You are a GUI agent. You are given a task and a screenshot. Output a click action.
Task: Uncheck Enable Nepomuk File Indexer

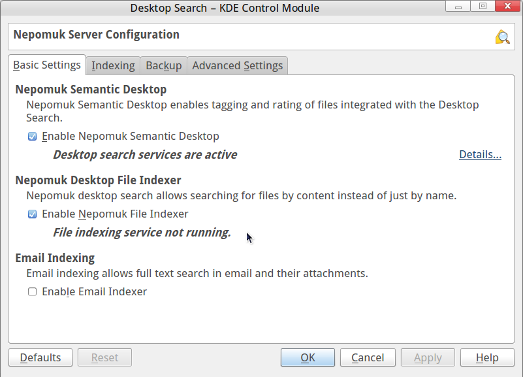33,214
